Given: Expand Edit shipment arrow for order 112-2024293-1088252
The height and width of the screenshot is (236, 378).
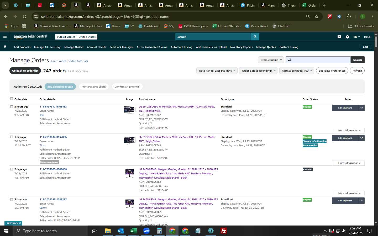Looking at the screenshot, I should click(361, 201).
